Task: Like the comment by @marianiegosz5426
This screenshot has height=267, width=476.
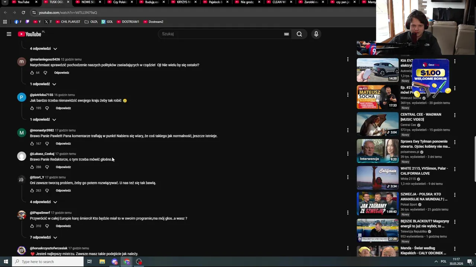Action: tap(32, 73)
